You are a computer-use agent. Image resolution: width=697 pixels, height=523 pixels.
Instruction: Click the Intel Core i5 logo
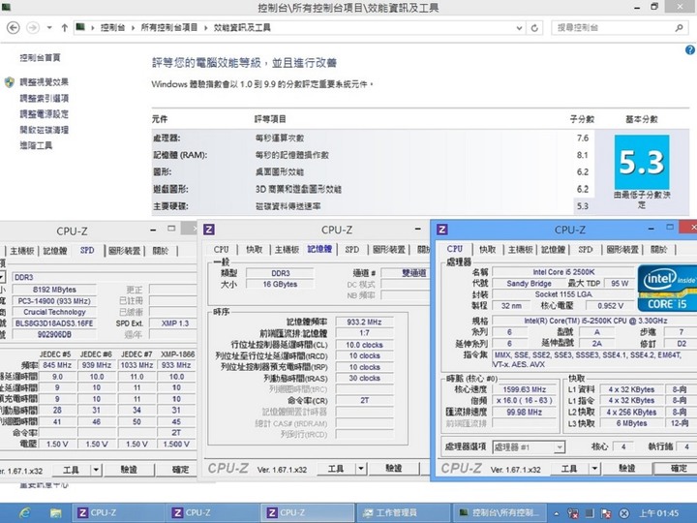(x=667, y=289)
